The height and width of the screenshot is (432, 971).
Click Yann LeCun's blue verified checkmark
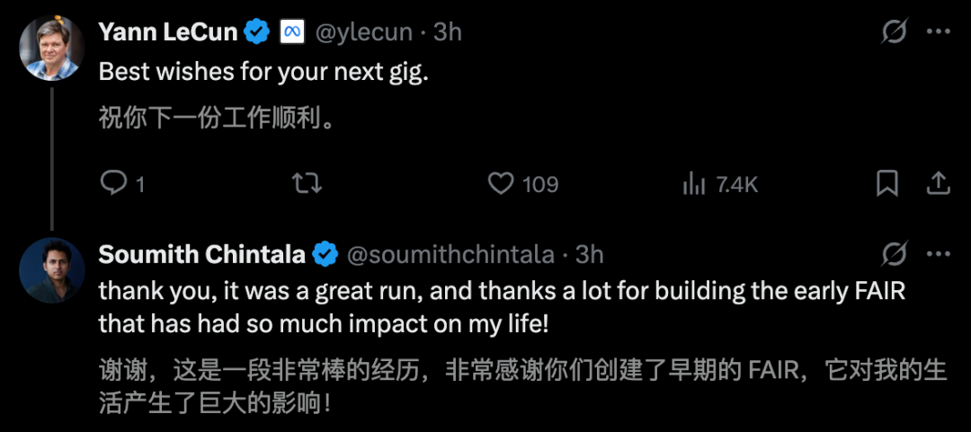258,32
